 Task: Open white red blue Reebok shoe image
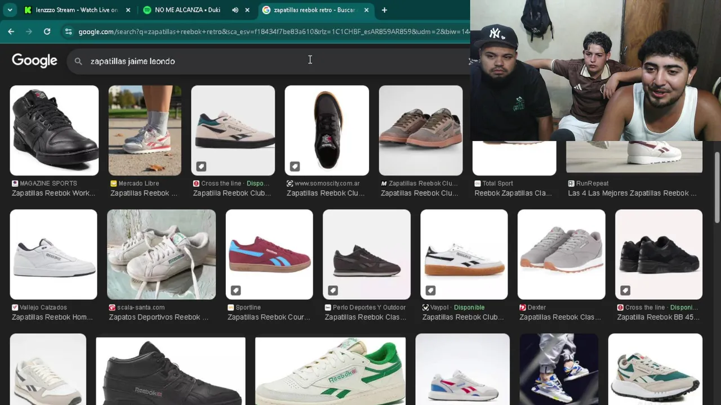coord(462,369)
